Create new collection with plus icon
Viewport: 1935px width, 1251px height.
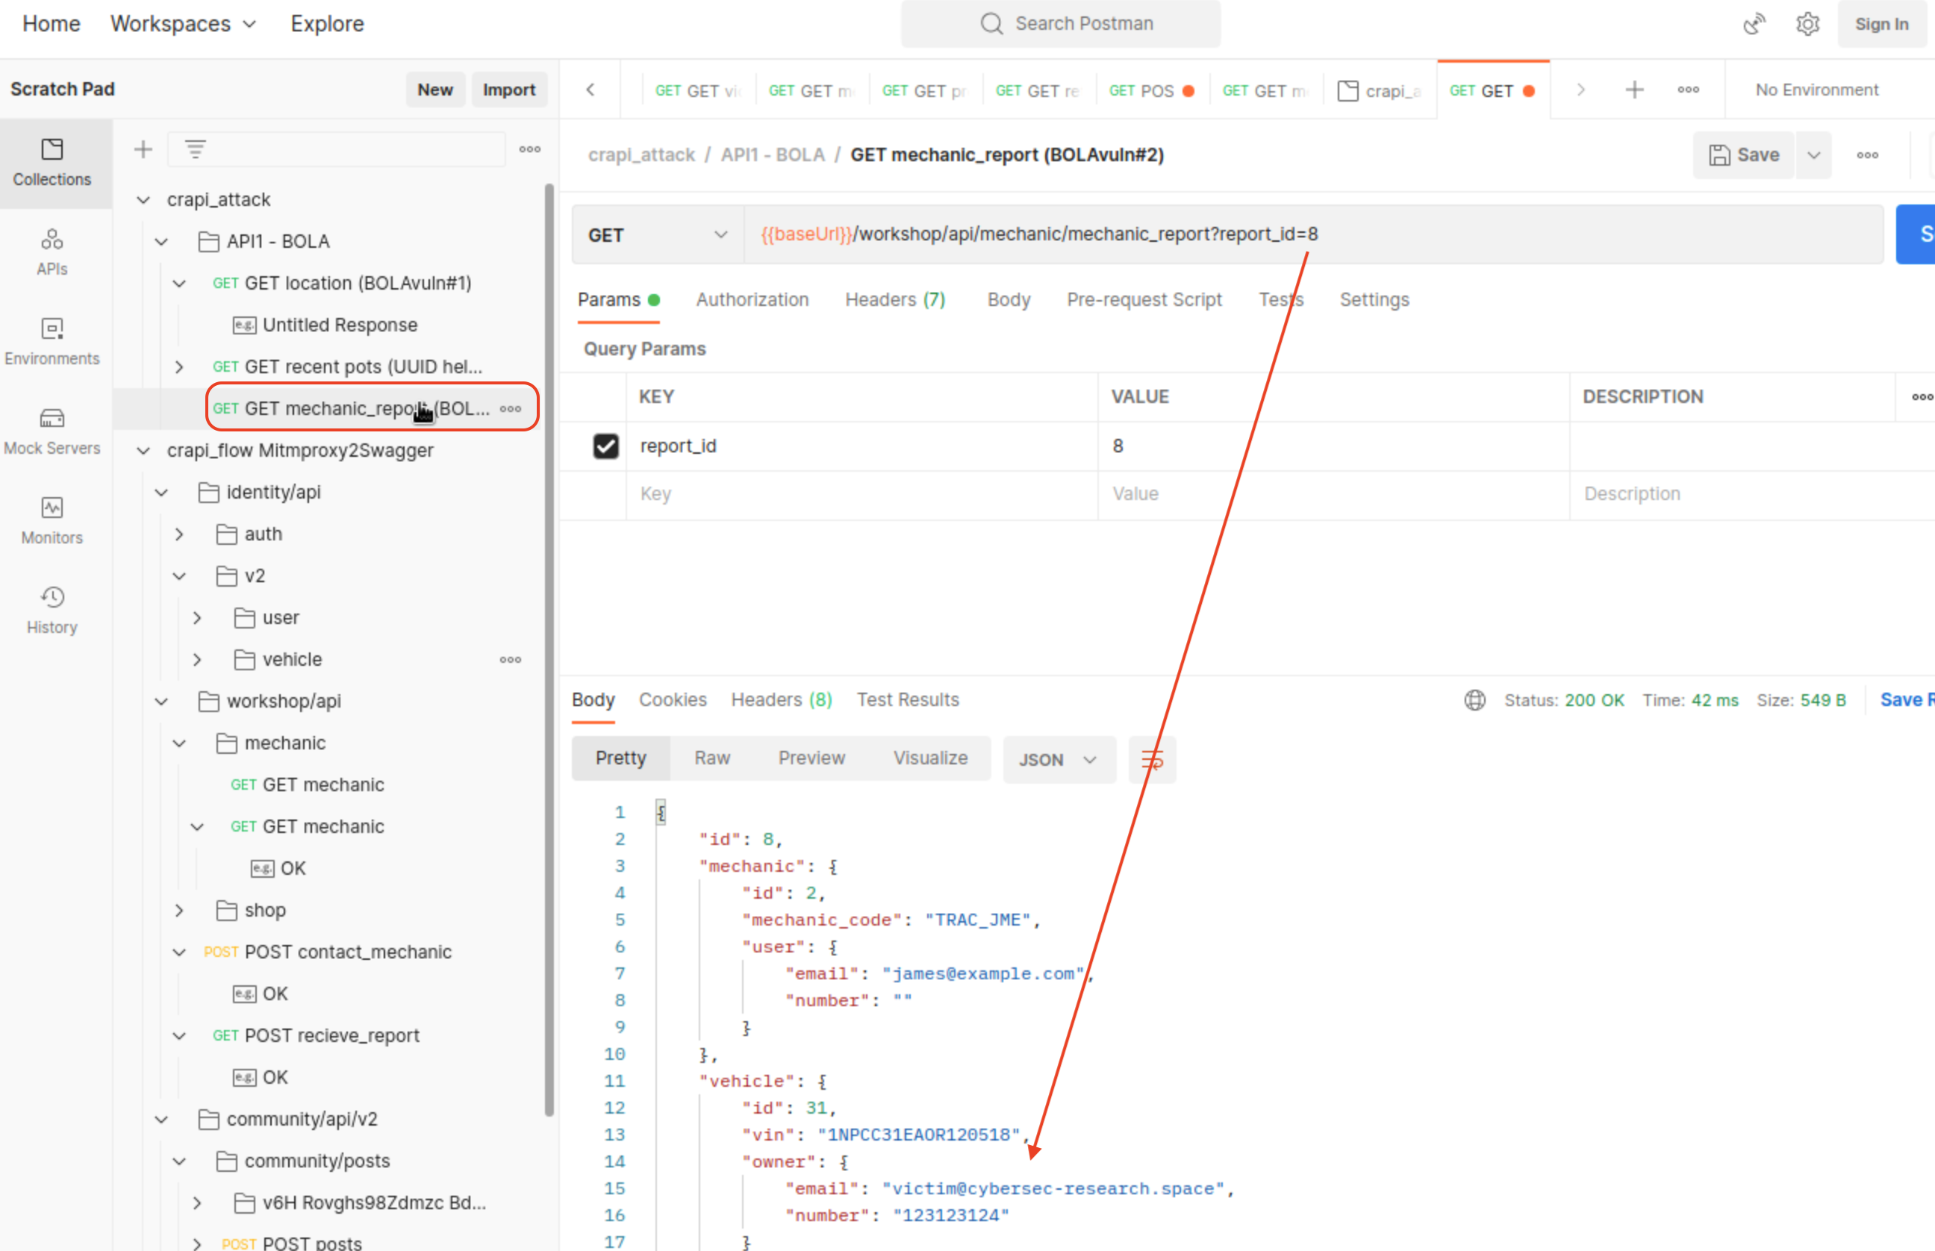[143, 149]
